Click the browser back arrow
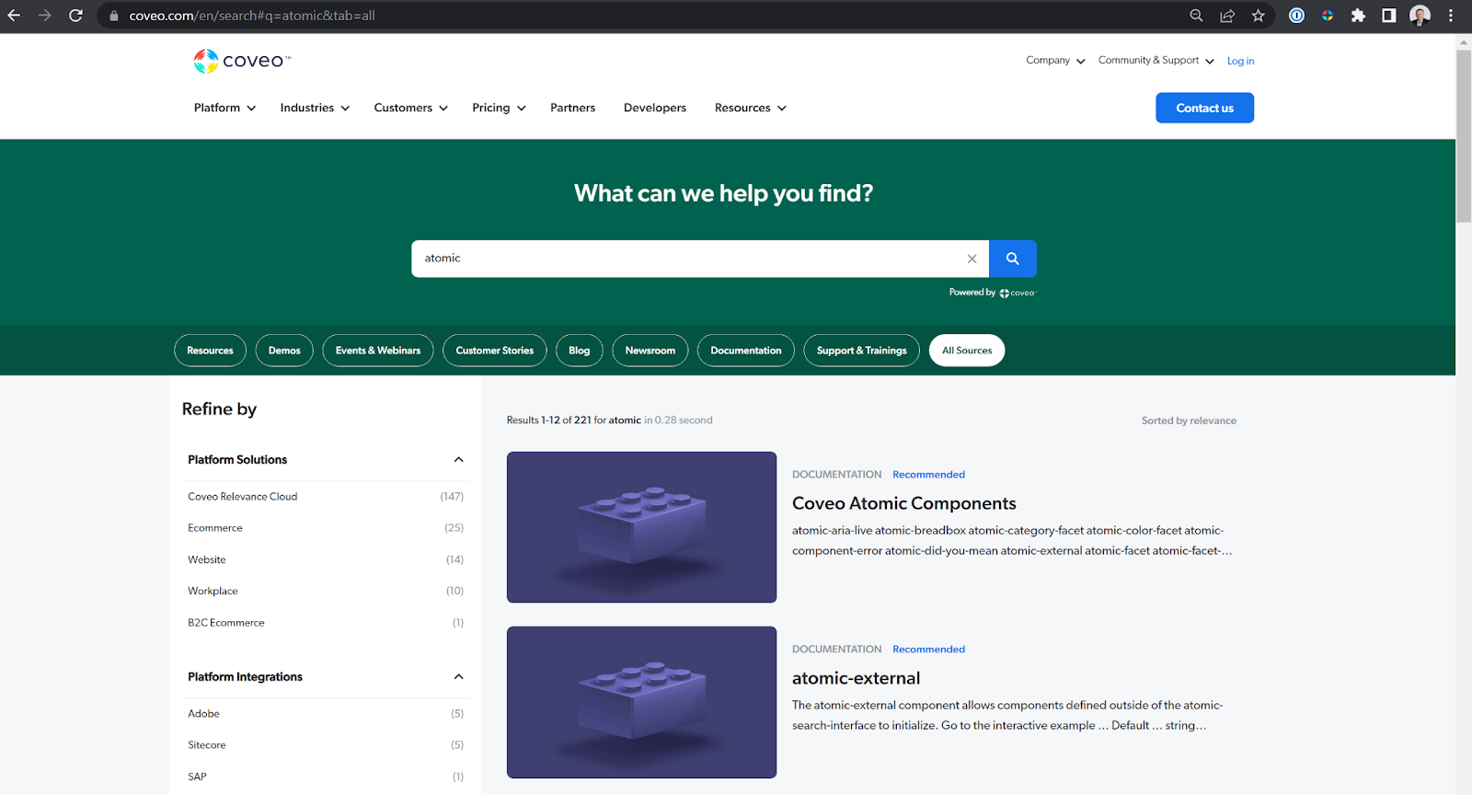 (14, 16)
